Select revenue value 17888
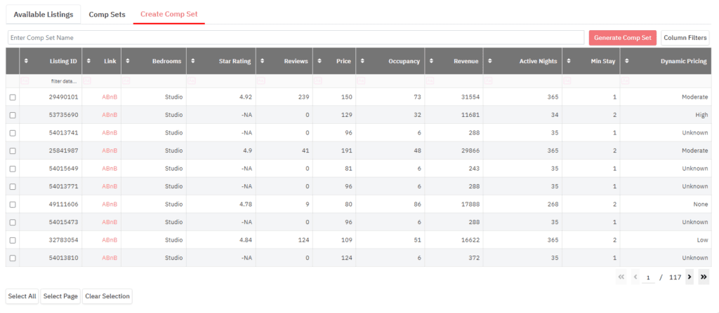This screenshot has width=719, height=313. pyautogui.click(x=470, y=204)
